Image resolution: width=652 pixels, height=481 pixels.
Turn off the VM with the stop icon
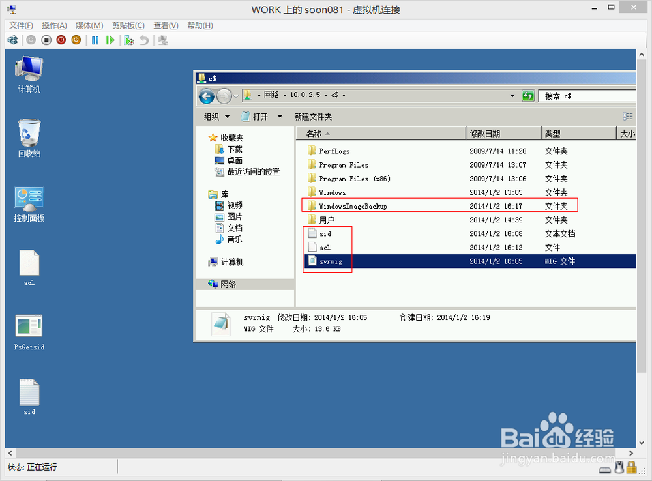point(46,40)
